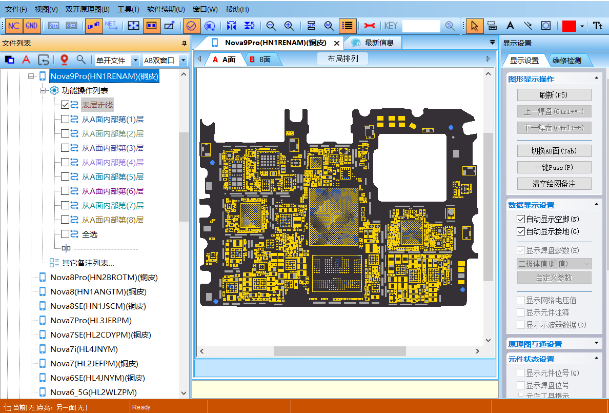
Task: Enable 从A面内部第(1)层 layer checkbox
Action: tap(66, 119)
